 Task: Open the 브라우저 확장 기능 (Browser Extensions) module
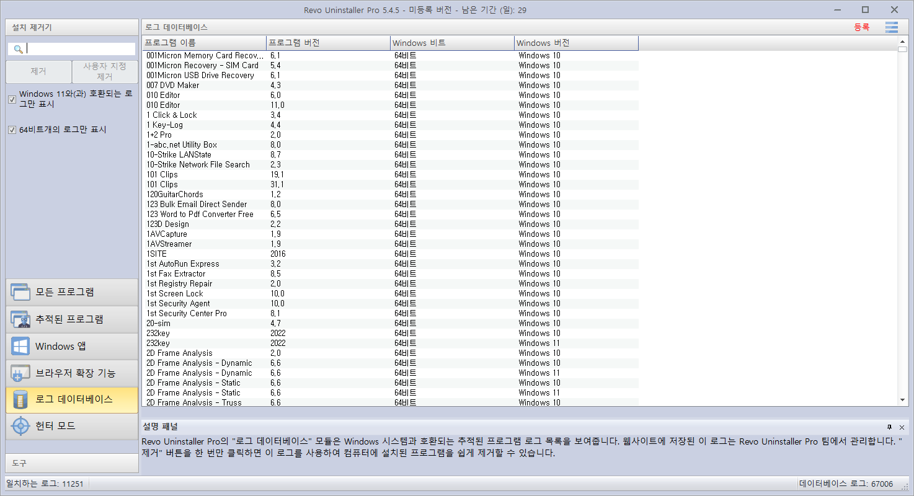[72, 373]
